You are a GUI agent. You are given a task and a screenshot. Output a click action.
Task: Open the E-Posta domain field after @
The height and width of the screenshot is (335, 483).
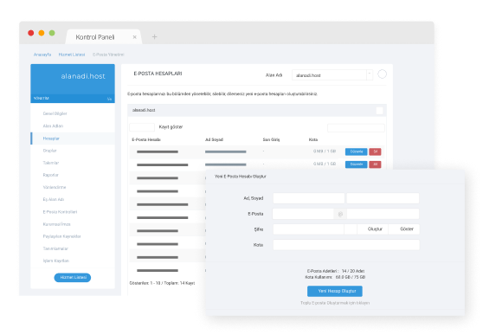[383, 214]
